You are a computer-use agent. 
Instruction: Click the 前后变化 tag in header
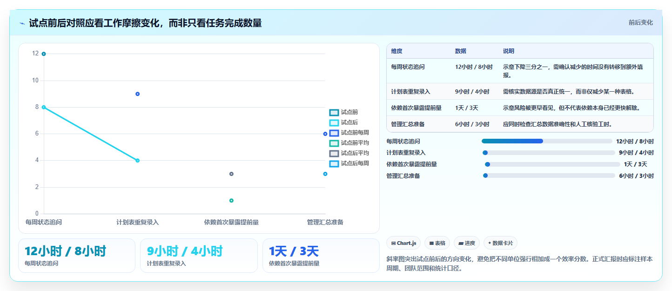coord(640,22)
